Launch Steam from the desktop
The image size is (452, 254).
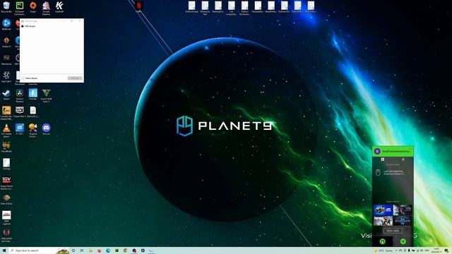[6, 94]
